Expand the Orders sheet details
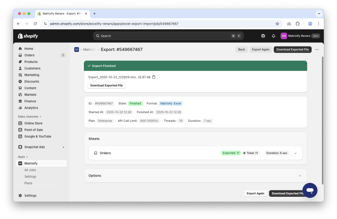This screenshot has width=337, height=219. pyautogui.click(x=295, y=153)
